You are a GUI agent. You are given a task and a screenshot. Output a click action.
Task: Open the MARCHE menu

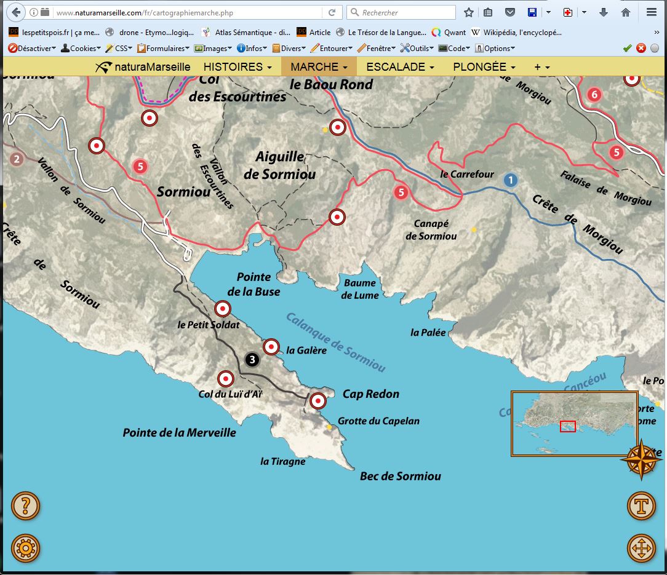click(x=319, y=67)
